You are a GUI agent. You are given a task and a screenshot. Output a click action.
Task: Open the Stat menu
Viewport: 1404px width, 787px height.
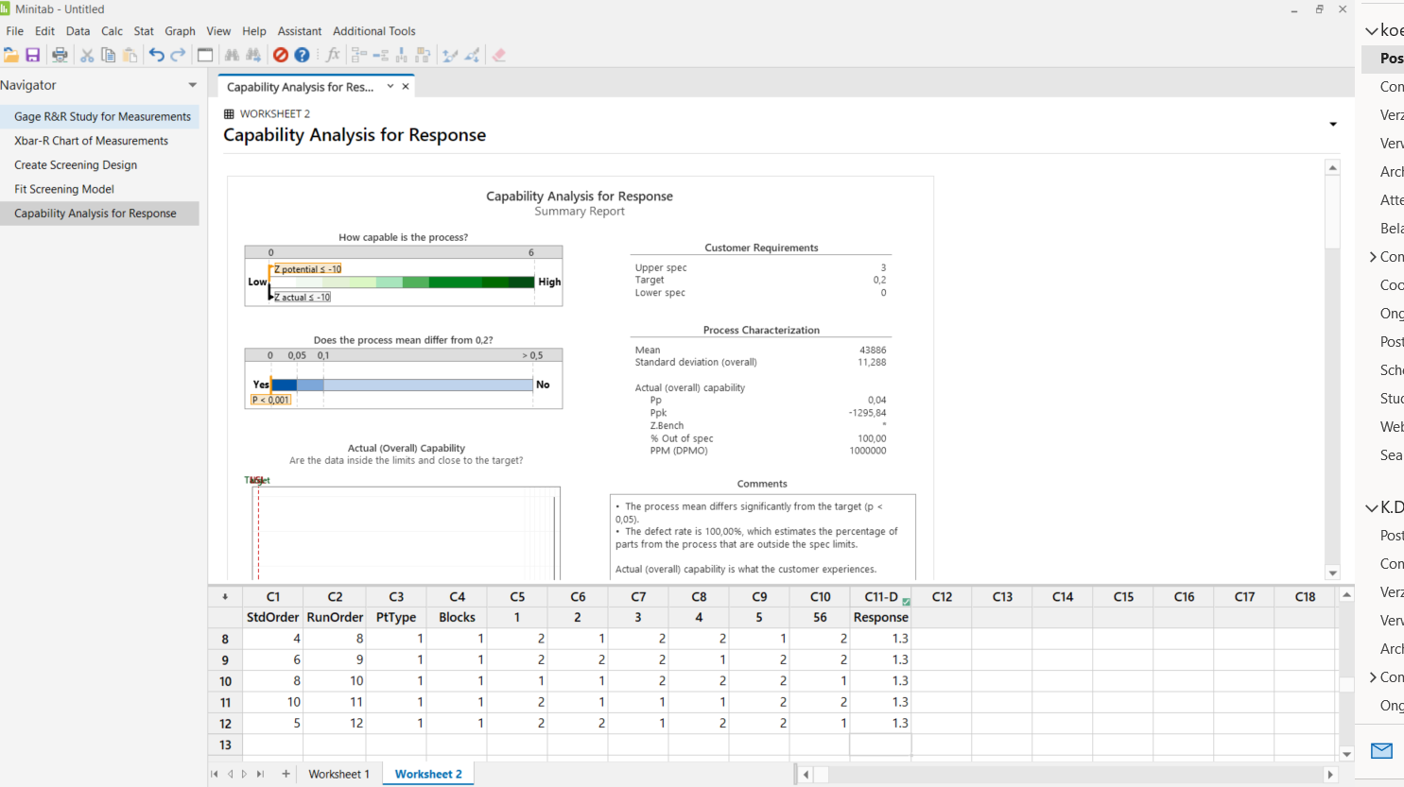143,30
